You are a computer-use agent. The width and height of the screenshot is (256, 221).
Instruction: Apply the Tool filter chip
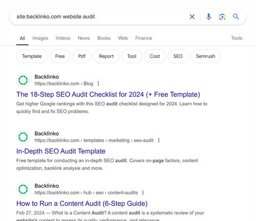pyautogui.click(x=132, y=56)
